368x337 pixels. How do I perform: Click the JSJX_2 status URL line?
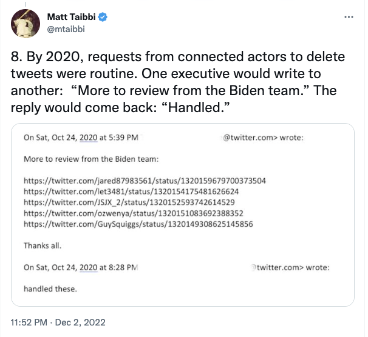pyautogui.click(x=137, y=202)
